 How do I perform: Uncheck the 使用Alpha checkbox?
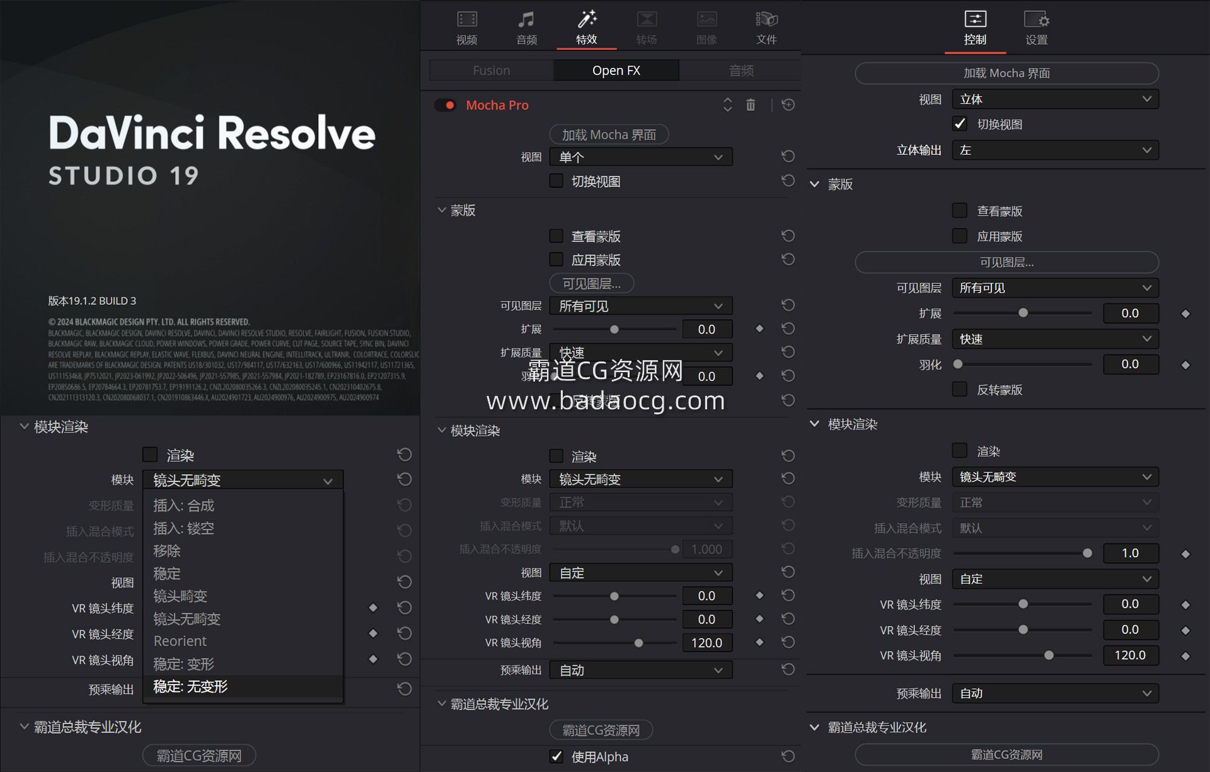[x=556, y=756]
